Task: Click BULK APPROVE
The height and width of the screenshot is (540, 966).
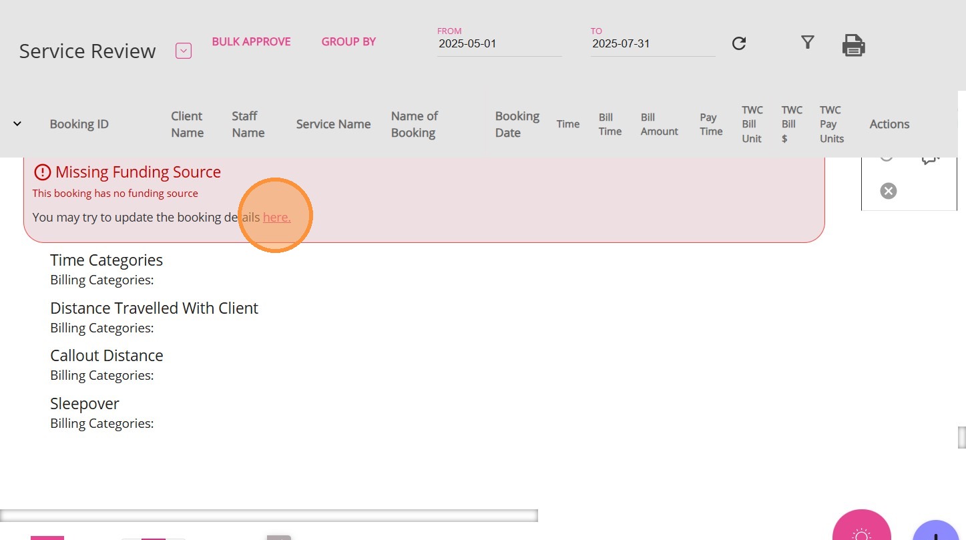Action: (x=251, y=41)
